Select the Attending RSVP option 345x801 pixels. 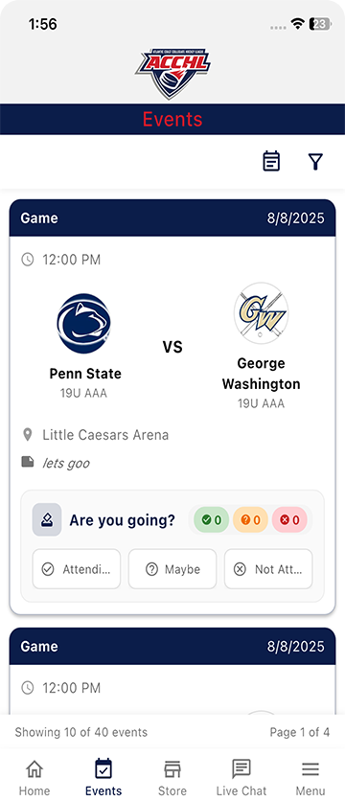77,569
